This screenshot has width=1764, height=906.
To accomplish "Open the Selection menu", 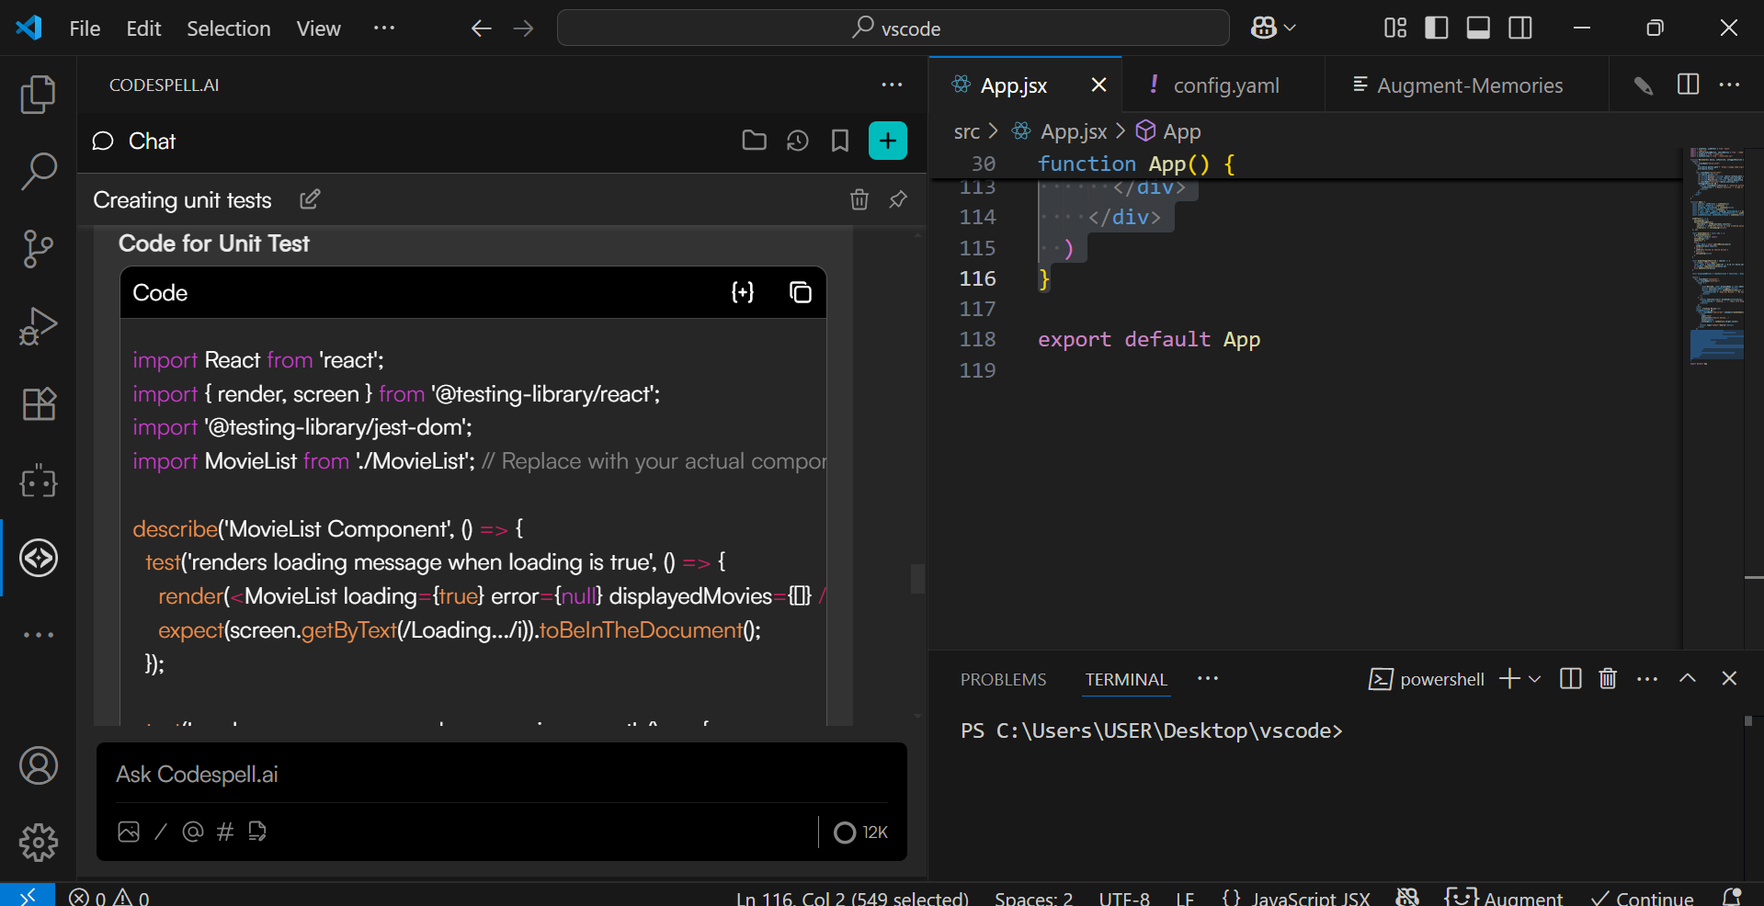I will [x=228, y=28].
